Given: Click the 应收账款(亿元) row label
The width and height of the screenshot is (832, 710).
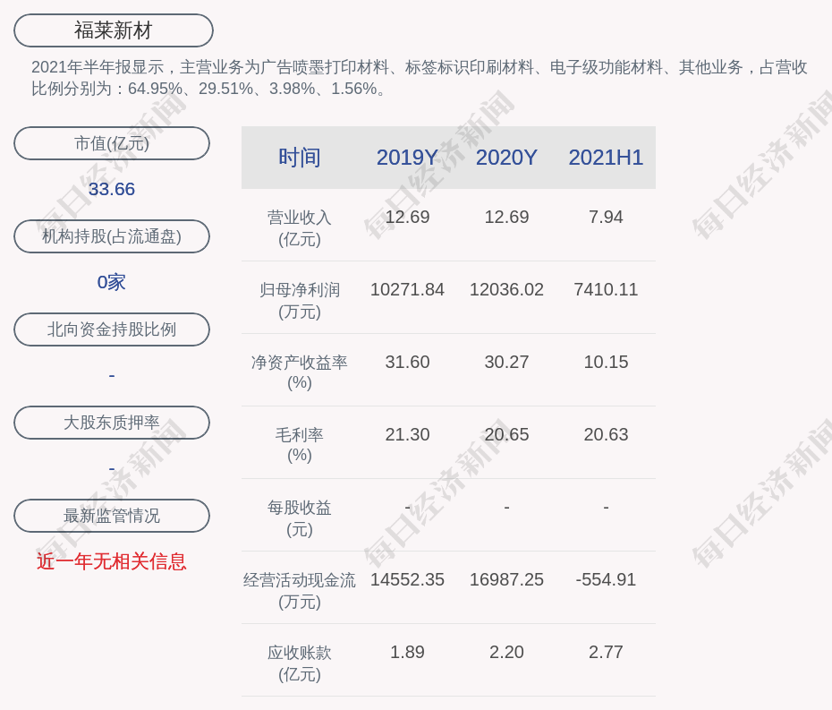Looking at the screenshot, I should (x=300, y=663).
